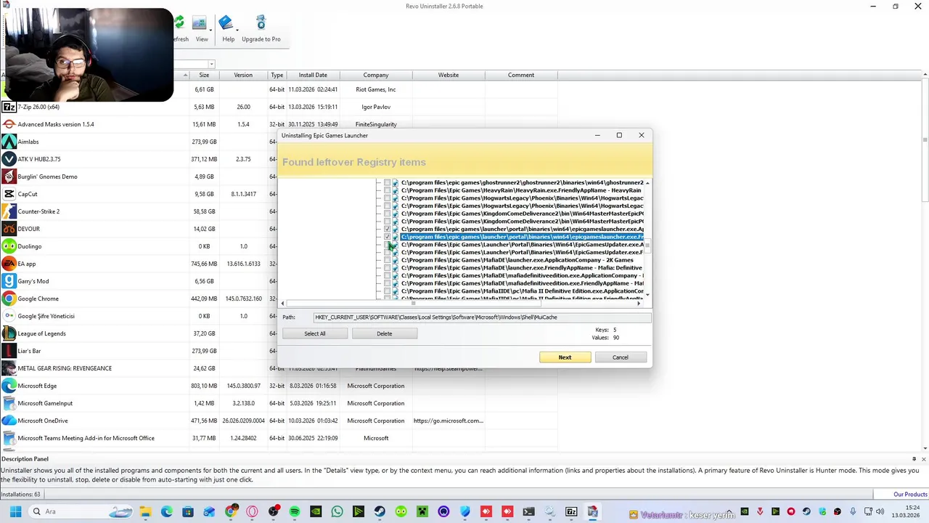This screenshot has height=523, width=929.
Task: Select the Duolingo program icon
Action: coord(9,246)
